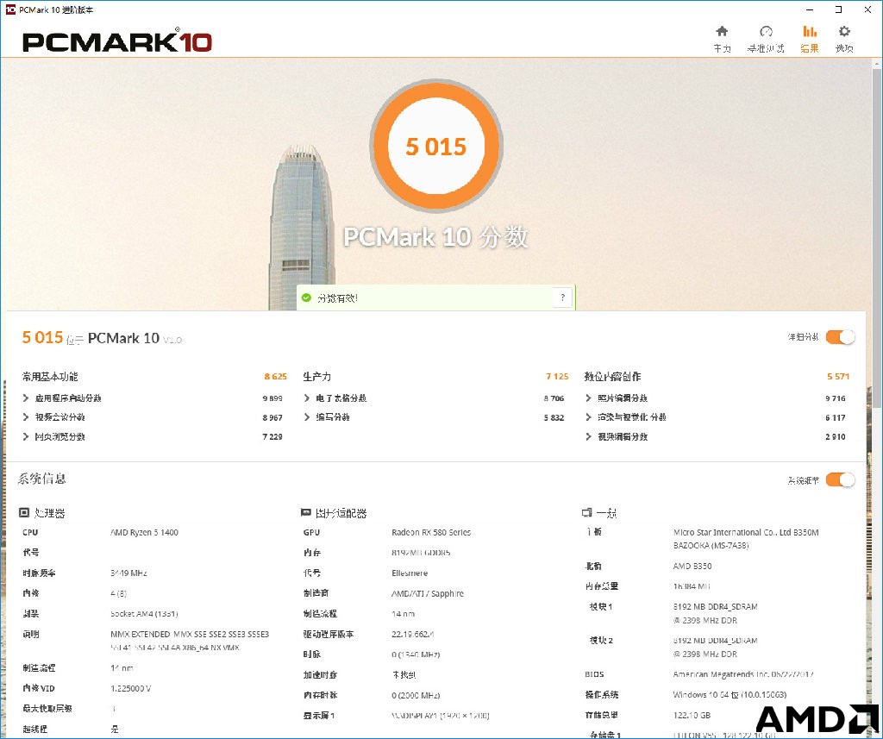Click the 2 910 video editing score
Image resolution: width=883 pixels, height=739 pixels.
(835, 436)
